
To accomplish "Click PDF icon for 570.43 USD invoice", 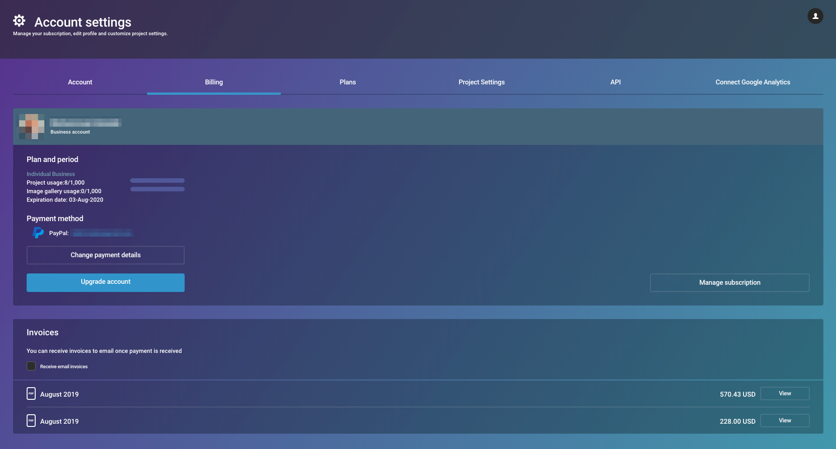I will point(31,393).
